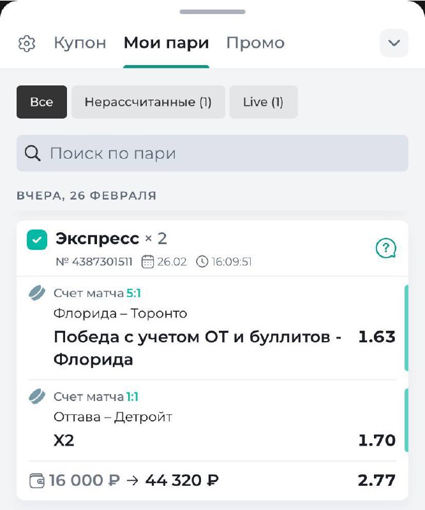Open the Промо tab
The width and height of the screenshot is (425, 510).
point(255,43)
